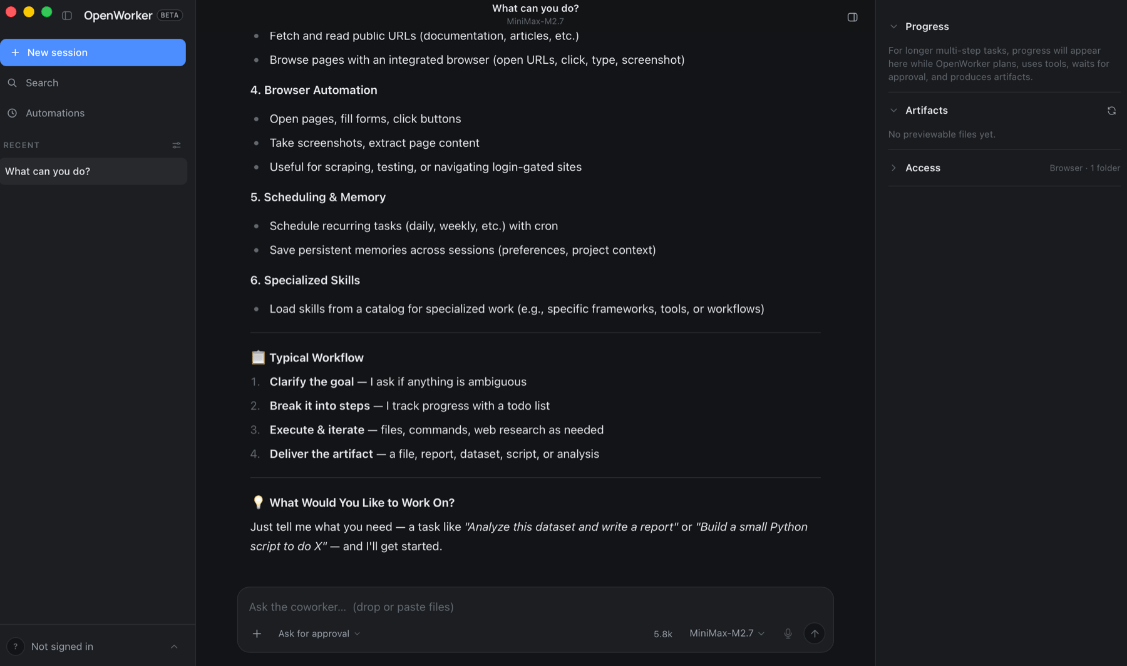Screen dimensions: 1127x666
Task: Open the MiniMax-M2.7 model selector
Action: tap(726, 633)
